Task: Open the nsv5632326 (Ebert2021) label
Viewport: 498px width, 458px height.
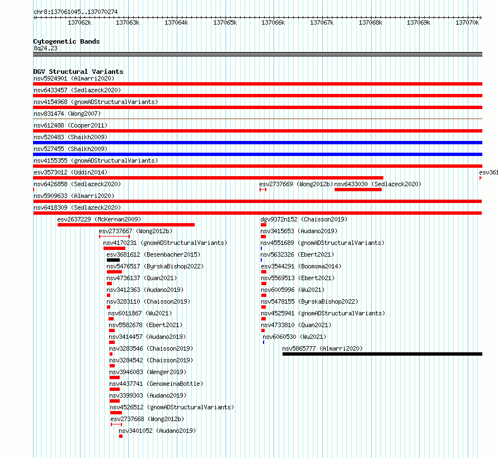Action: click(297, 254)
